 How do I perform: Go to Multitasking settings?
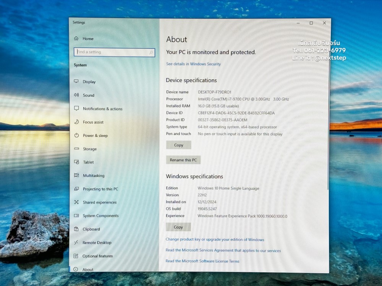tap(94, 175)
